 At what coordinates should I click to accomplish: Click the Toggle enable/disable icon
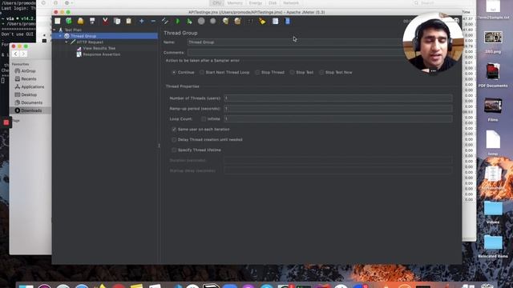(165, 22)
